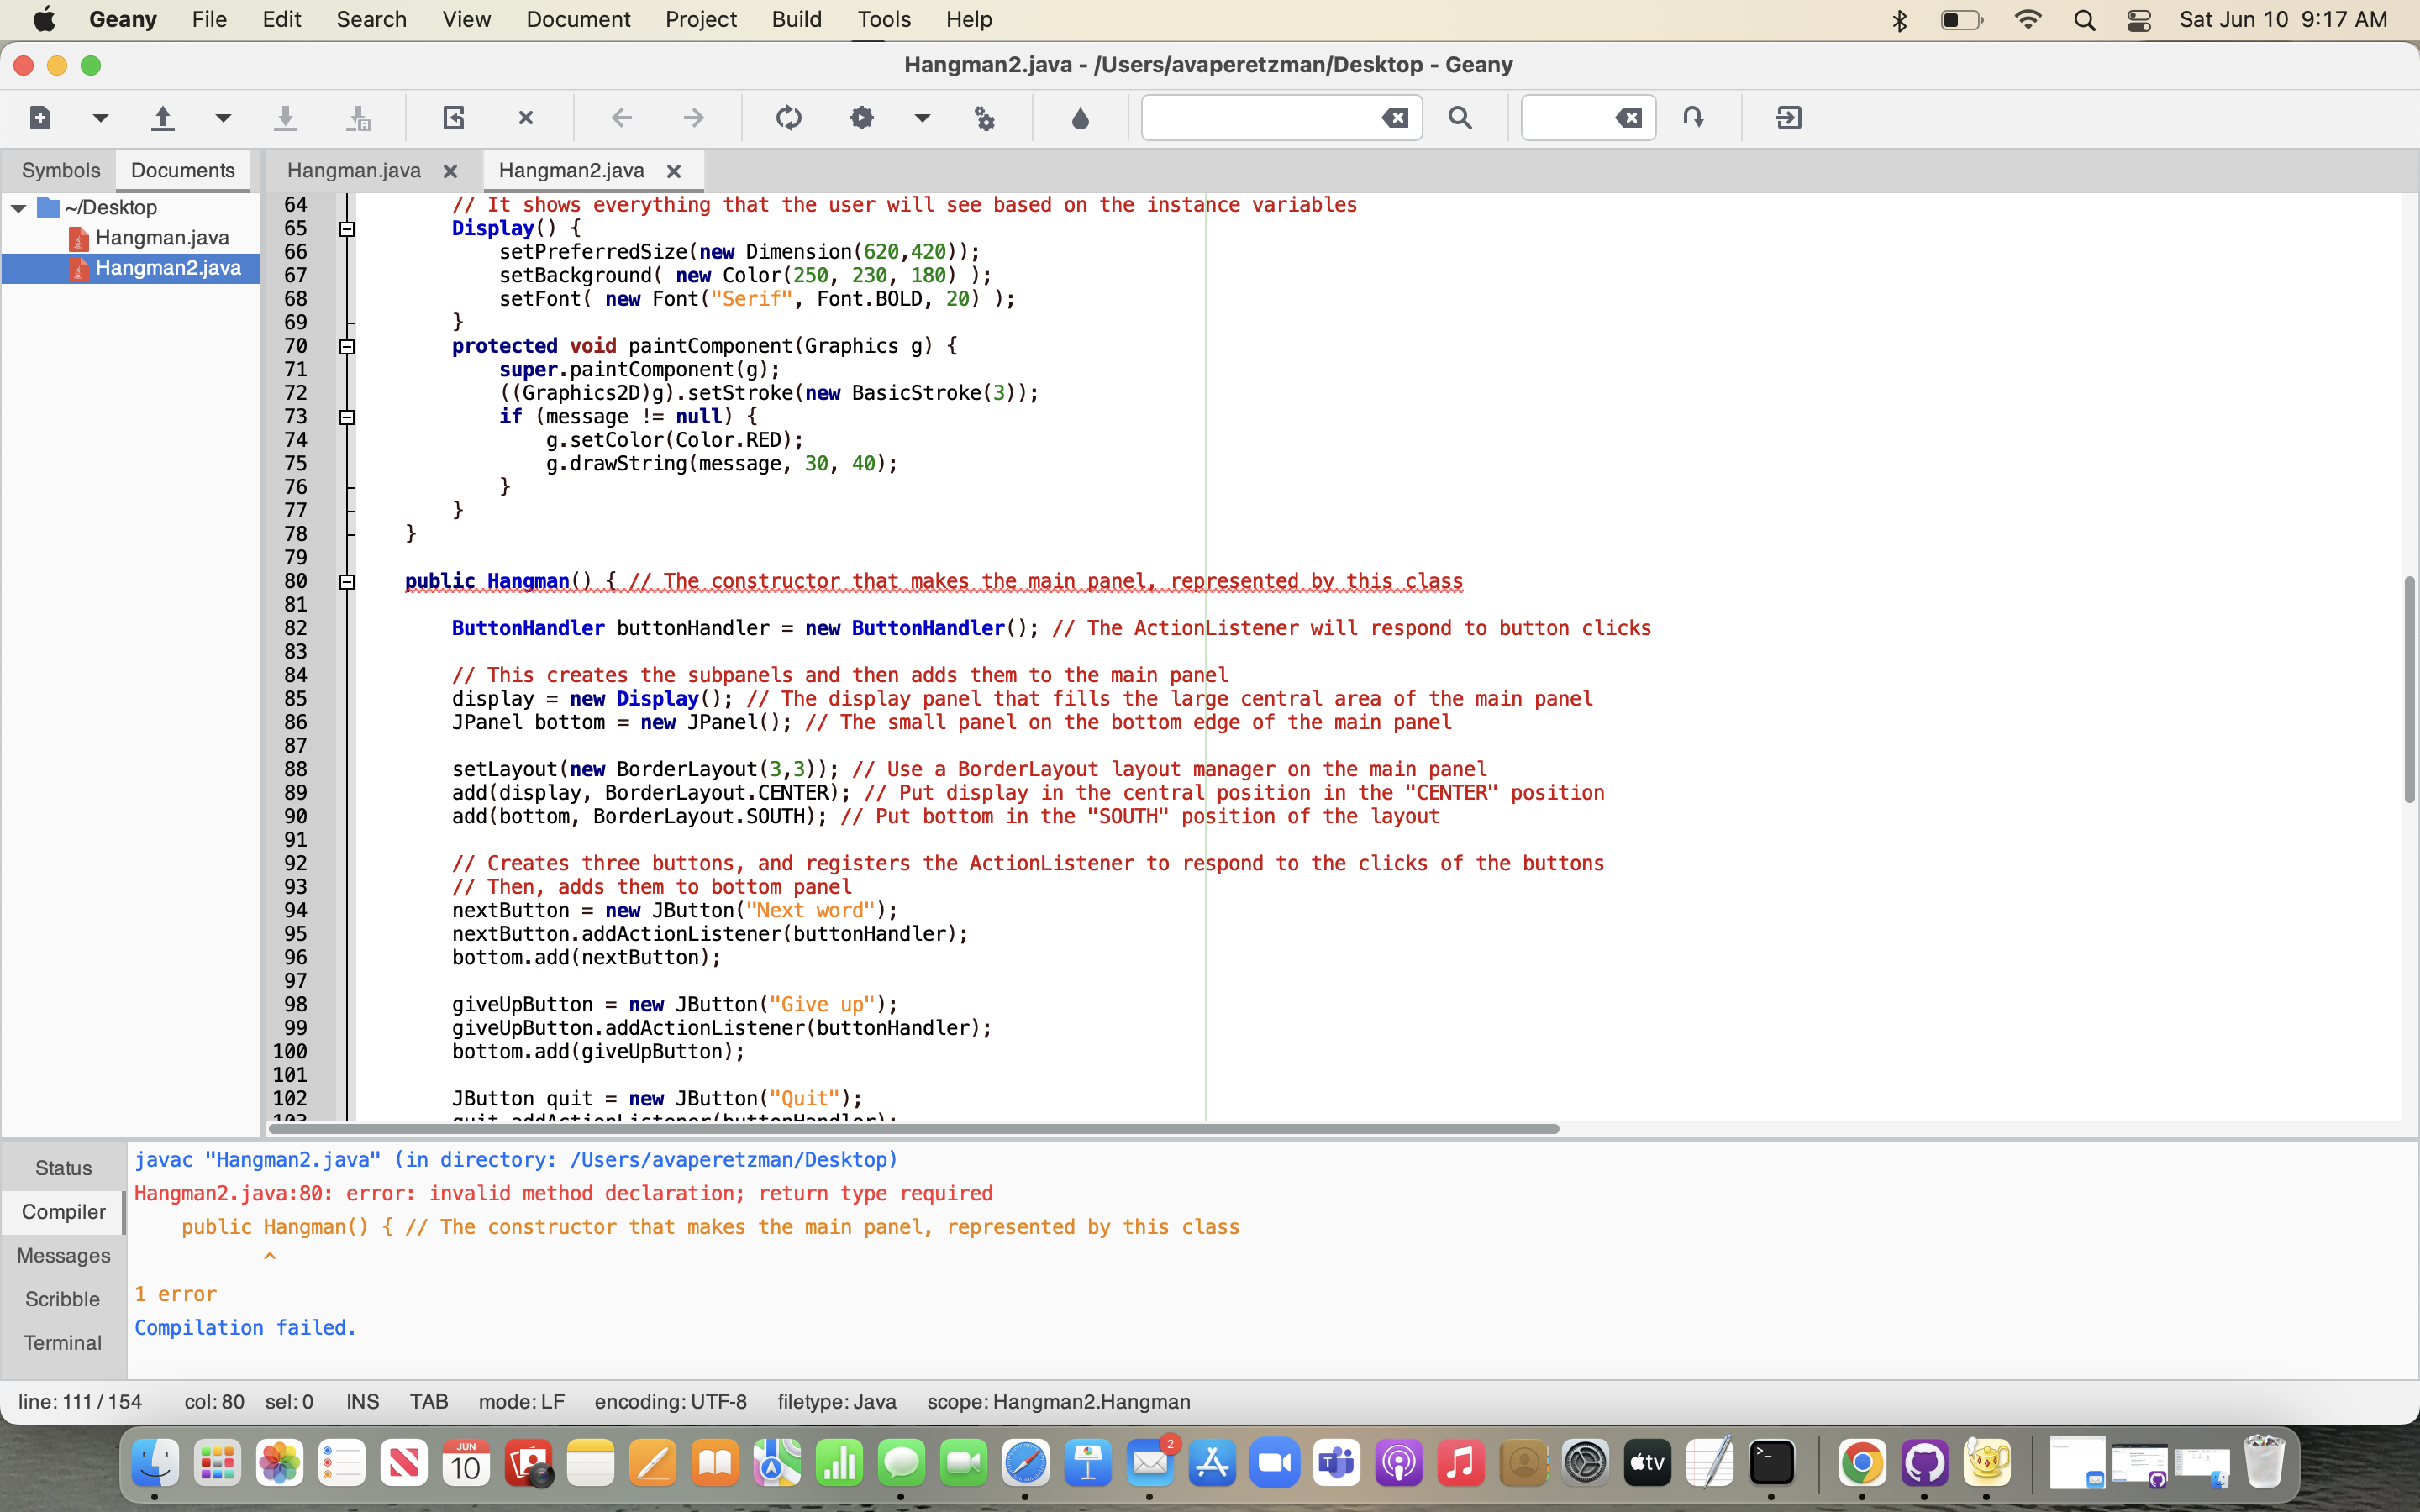Collapse the ~/Desktop tree folder
The image size is (2420, 1512).
(19, 208)
